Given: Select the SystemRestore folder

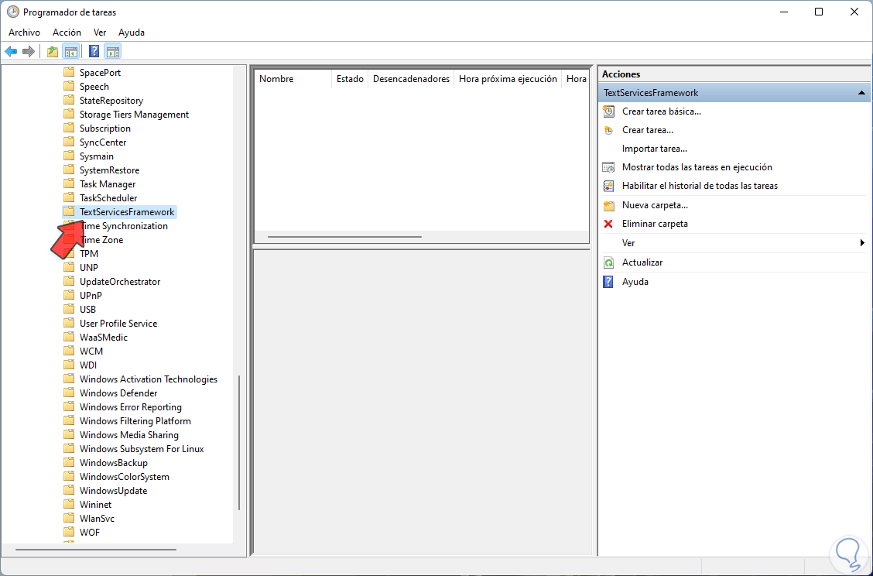Looking at the screenshot, I should coord(109,170).
